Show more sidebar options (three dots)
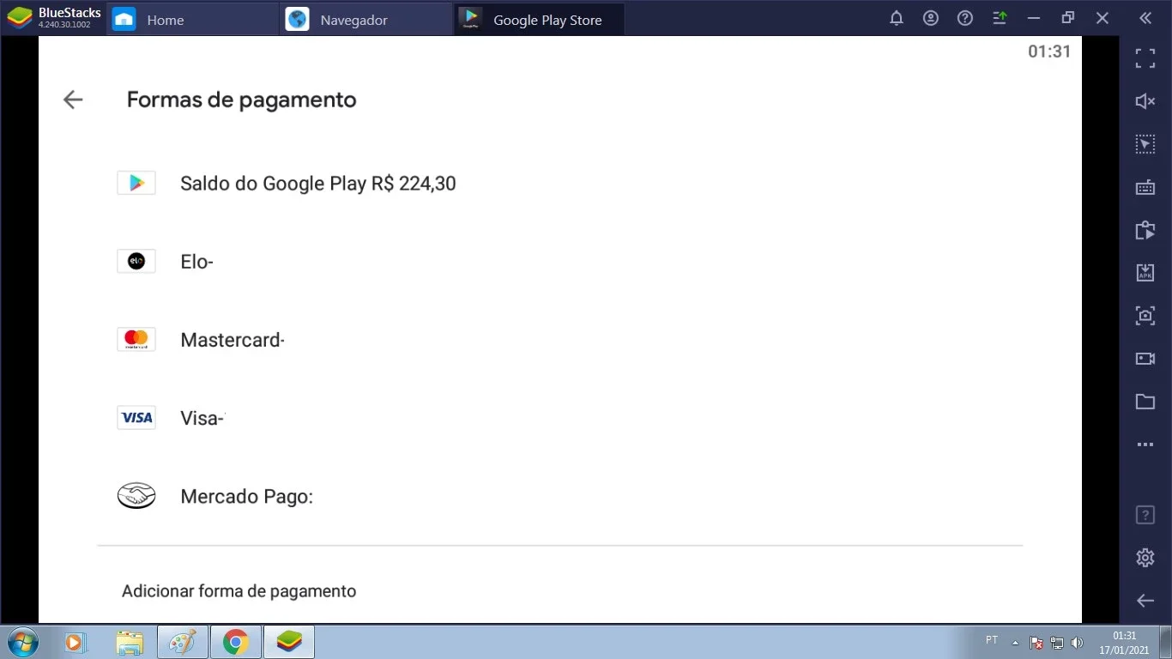 1145,444
